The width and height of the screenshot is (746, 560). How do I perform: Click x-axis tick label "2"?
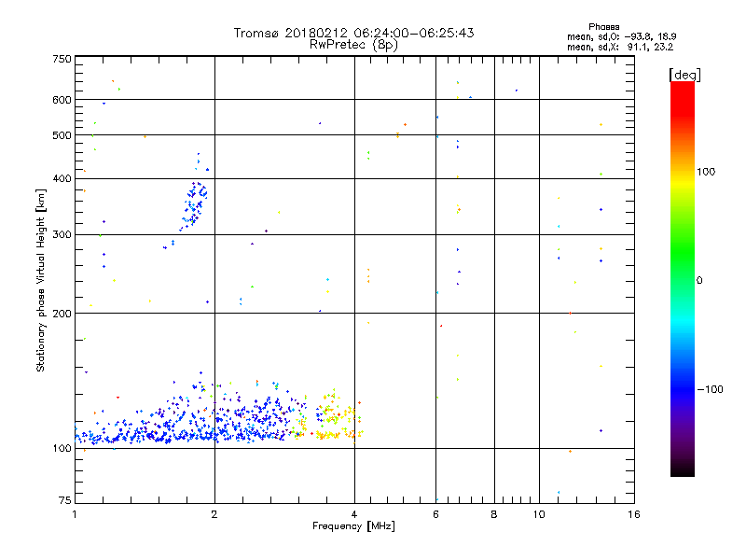214,514
